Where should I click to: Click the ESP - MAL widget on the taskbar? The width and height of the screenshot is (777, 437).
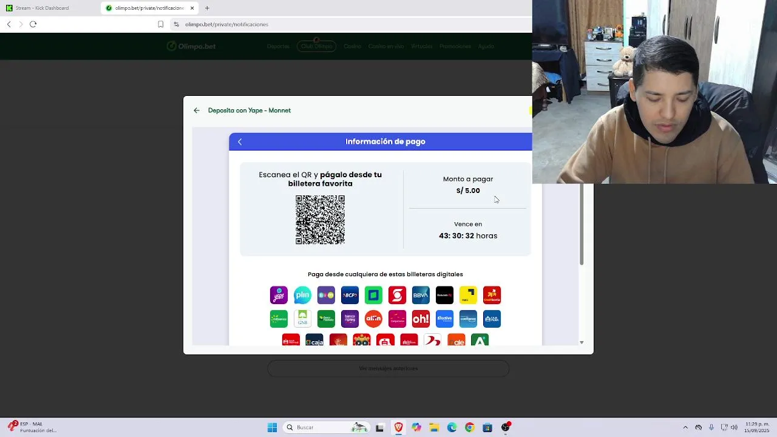pos(33,427)
